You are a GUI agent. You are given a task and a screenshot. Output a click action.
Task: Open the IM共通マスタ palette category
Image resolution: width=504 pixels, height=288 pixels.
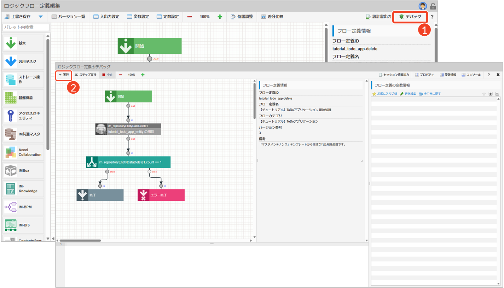click(x=24, y=134)
